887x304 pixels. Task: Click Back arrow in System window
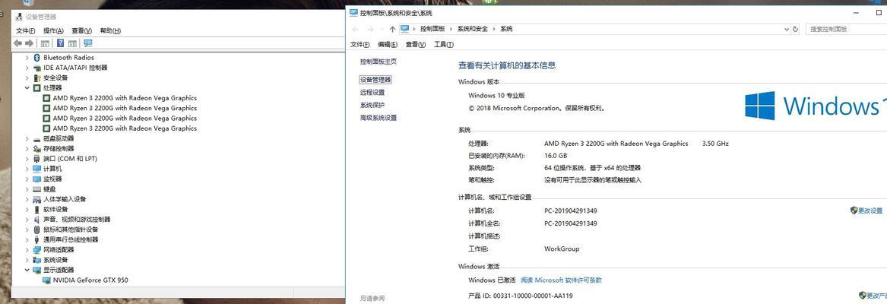[x=355, y=29]
